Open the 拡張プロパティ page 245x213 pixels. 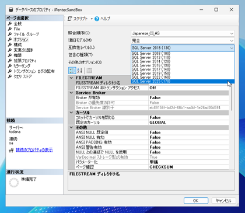[25, 61]
